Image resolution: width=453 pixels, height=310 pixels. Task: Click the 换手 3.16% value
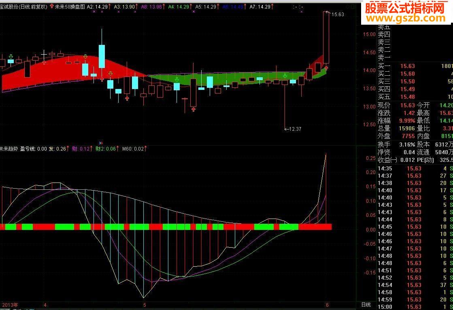[x=407, y=144]
